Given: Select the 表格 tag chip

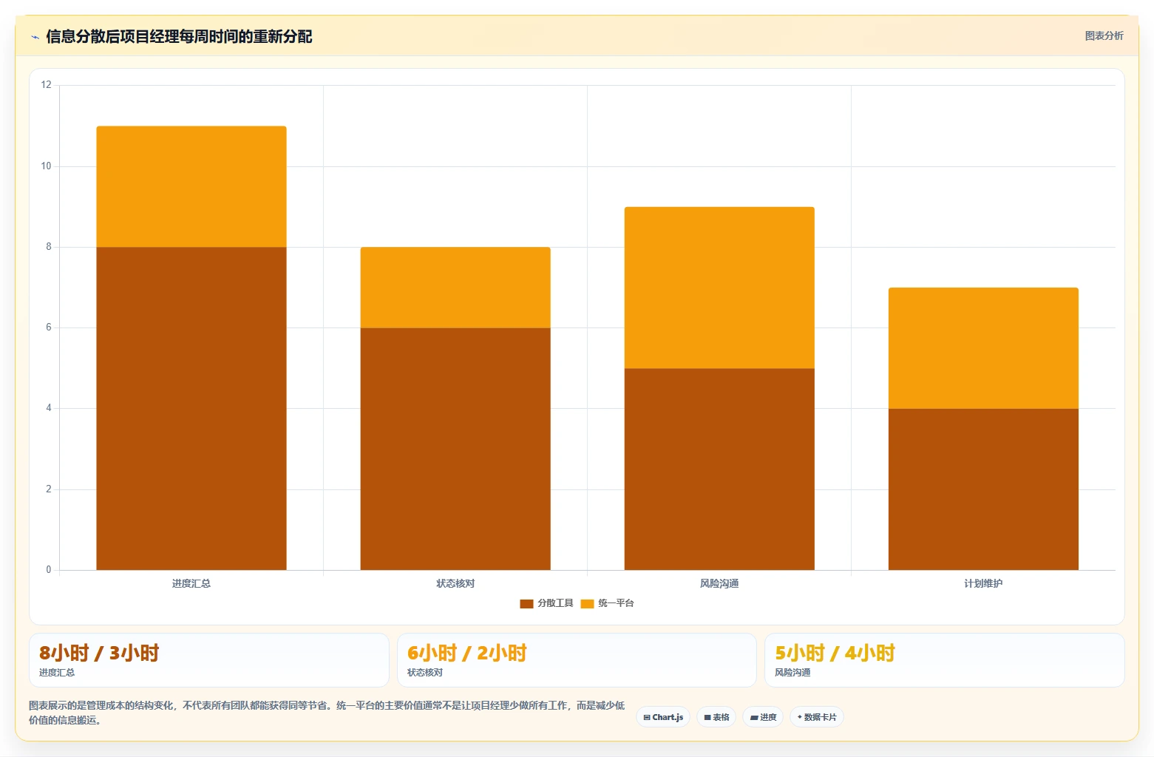Looking at the screenshot, I should point(716,717).
